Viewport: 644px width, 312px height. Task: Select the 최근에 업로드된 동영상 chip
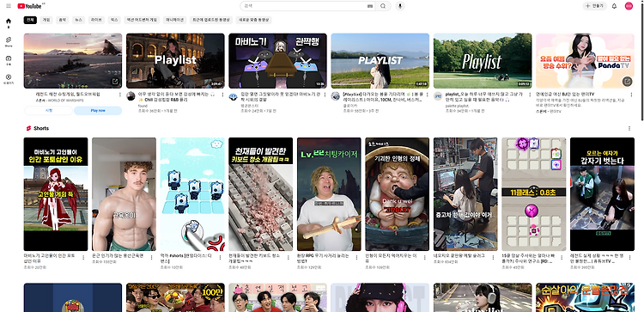pos(211,20)
